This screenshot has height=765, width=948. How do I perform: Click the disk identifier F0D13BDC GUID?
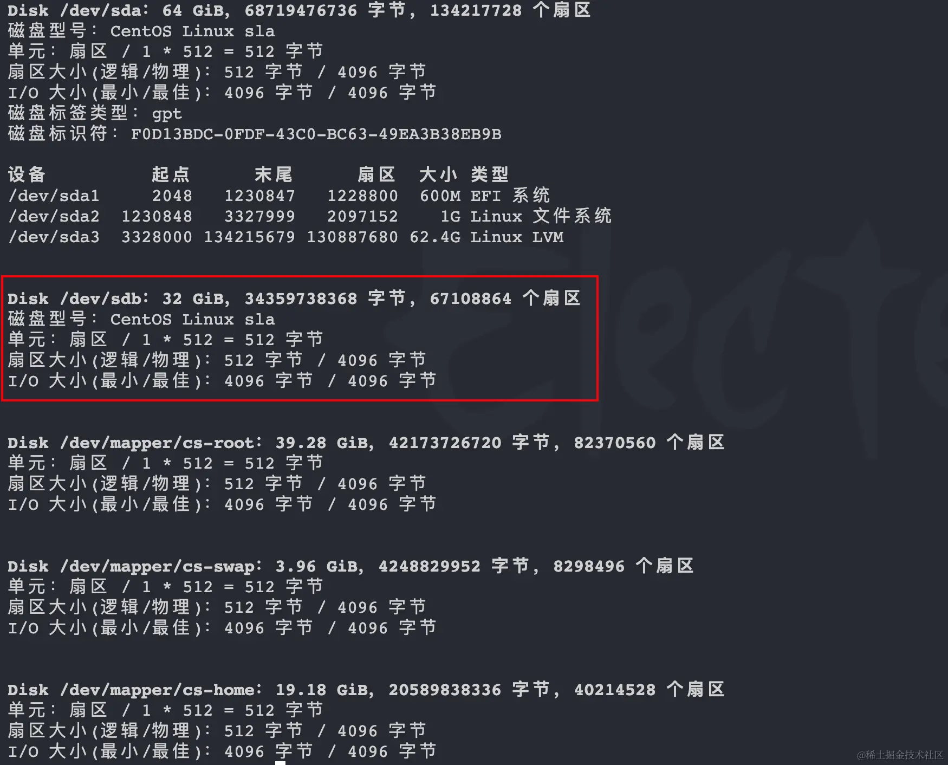pos(316,134)
